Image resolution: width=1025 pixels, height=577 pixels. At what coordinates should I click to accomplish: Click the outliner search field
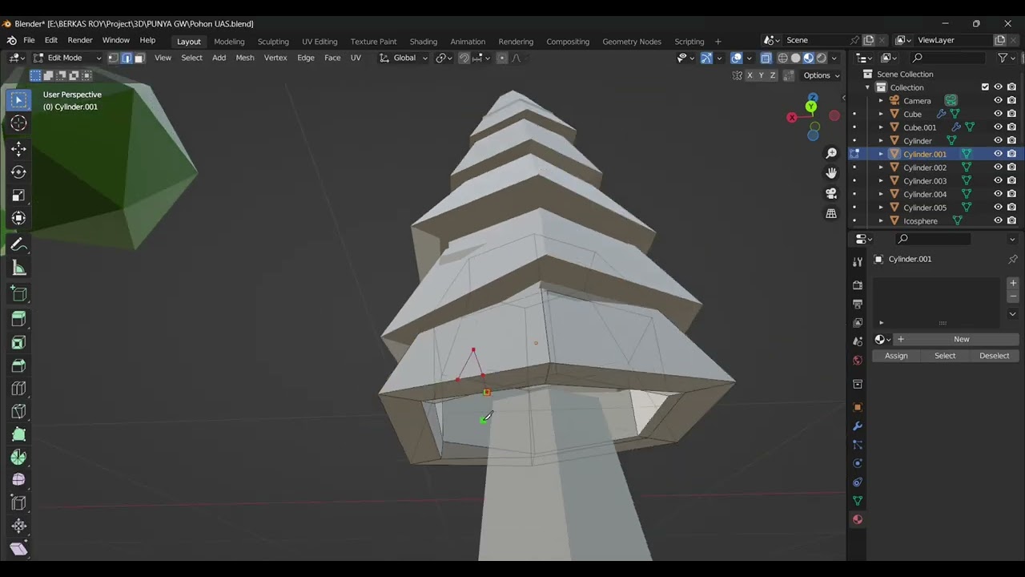coord(948,58)
